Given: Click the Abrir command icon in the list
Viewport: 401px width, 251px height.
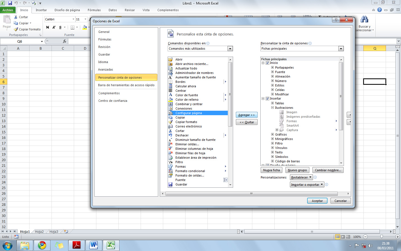Looking at the screenshot, I should click(x=171, y=59).
